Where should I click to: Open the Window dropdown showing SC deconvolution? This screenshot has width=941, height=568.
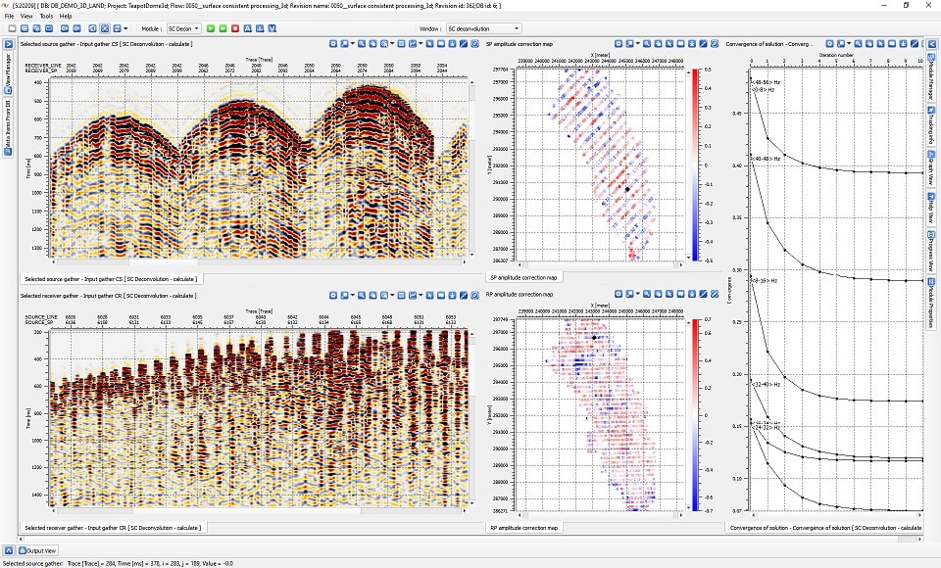click(482, 29)
